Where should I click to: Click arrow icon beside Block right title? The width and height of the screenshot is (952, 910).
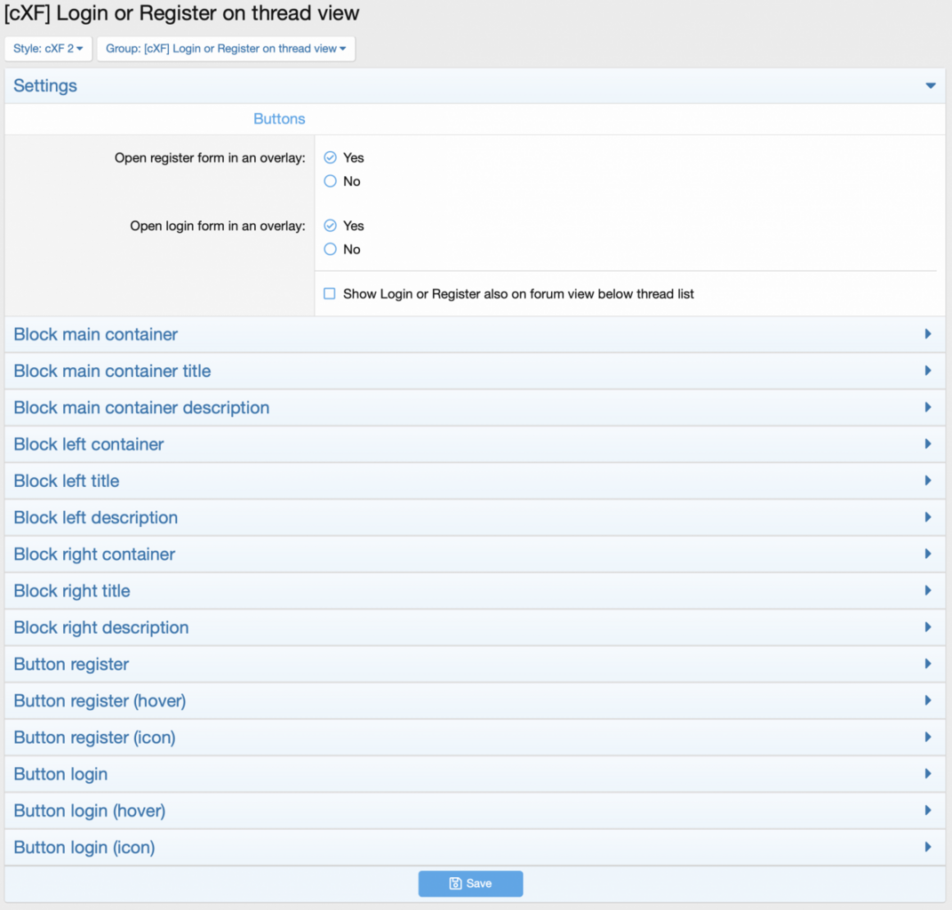coord(928,591)
